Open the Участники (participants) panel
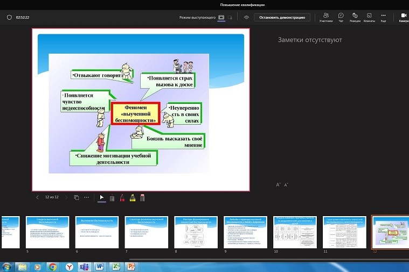 325,17
